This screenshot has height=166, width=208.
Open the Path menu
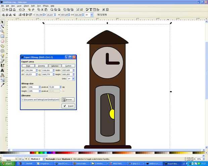[x=33, y=6]
